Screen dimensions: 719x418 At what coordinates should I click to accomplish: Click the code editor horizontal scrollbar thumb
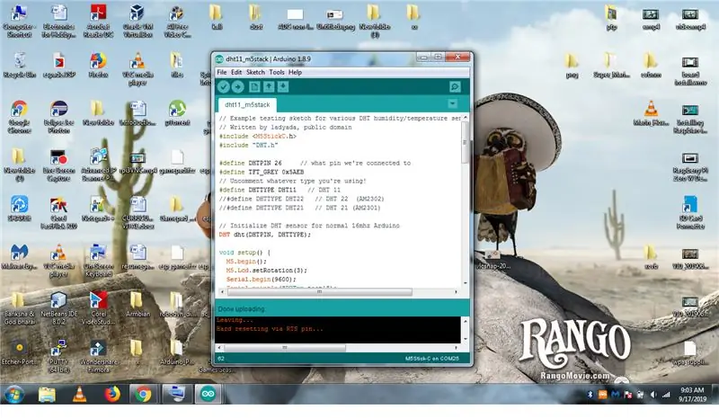[x=320, y=292]
